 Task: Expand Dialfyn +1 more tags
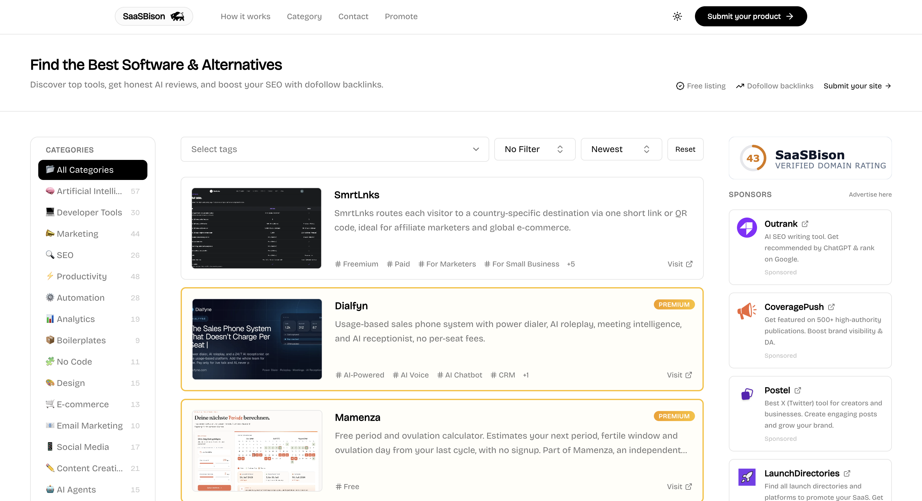point(526,375)
